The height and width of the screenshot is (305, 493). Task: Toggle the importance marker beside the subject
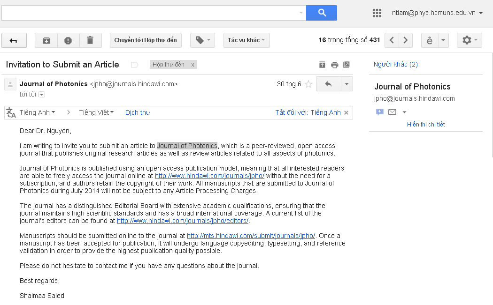point(135,65)
